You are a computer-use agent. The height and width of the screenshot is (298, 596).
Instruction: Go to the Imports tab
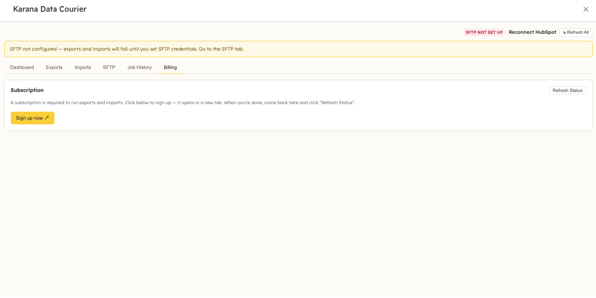tap(83, 68)
